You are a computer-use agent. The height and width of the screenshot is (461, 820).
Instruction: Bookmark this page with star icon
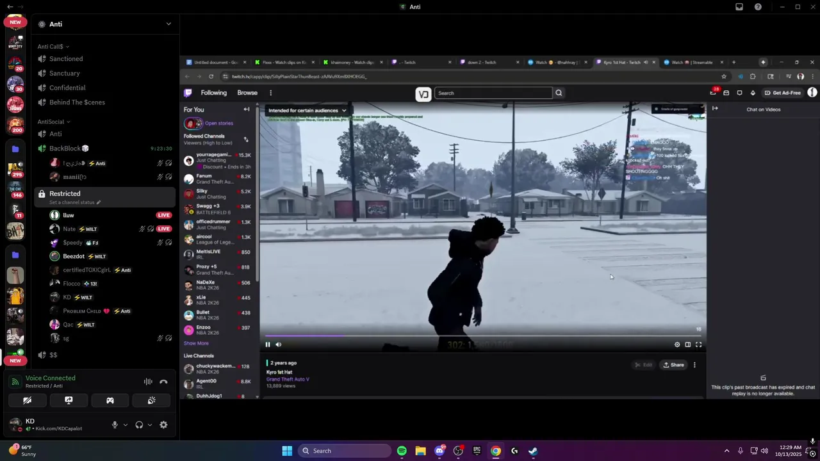point(724,76)
